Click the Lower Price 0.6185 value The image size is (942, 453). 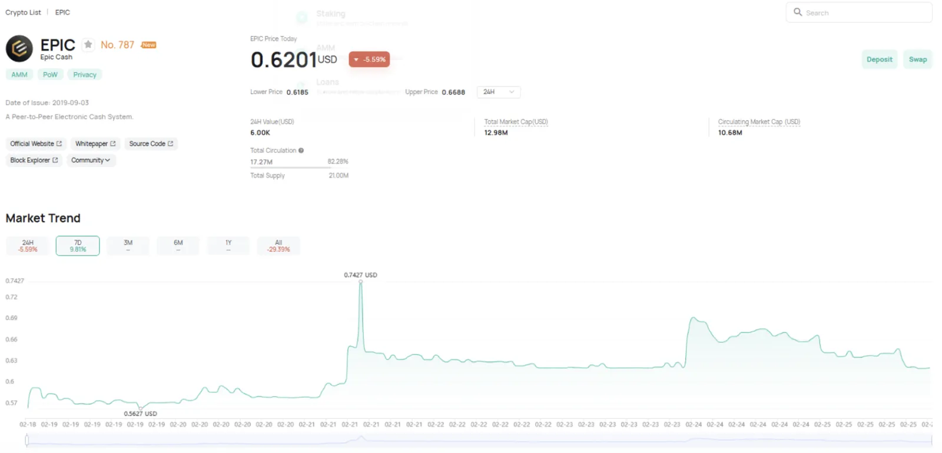[x=297, y=92]
